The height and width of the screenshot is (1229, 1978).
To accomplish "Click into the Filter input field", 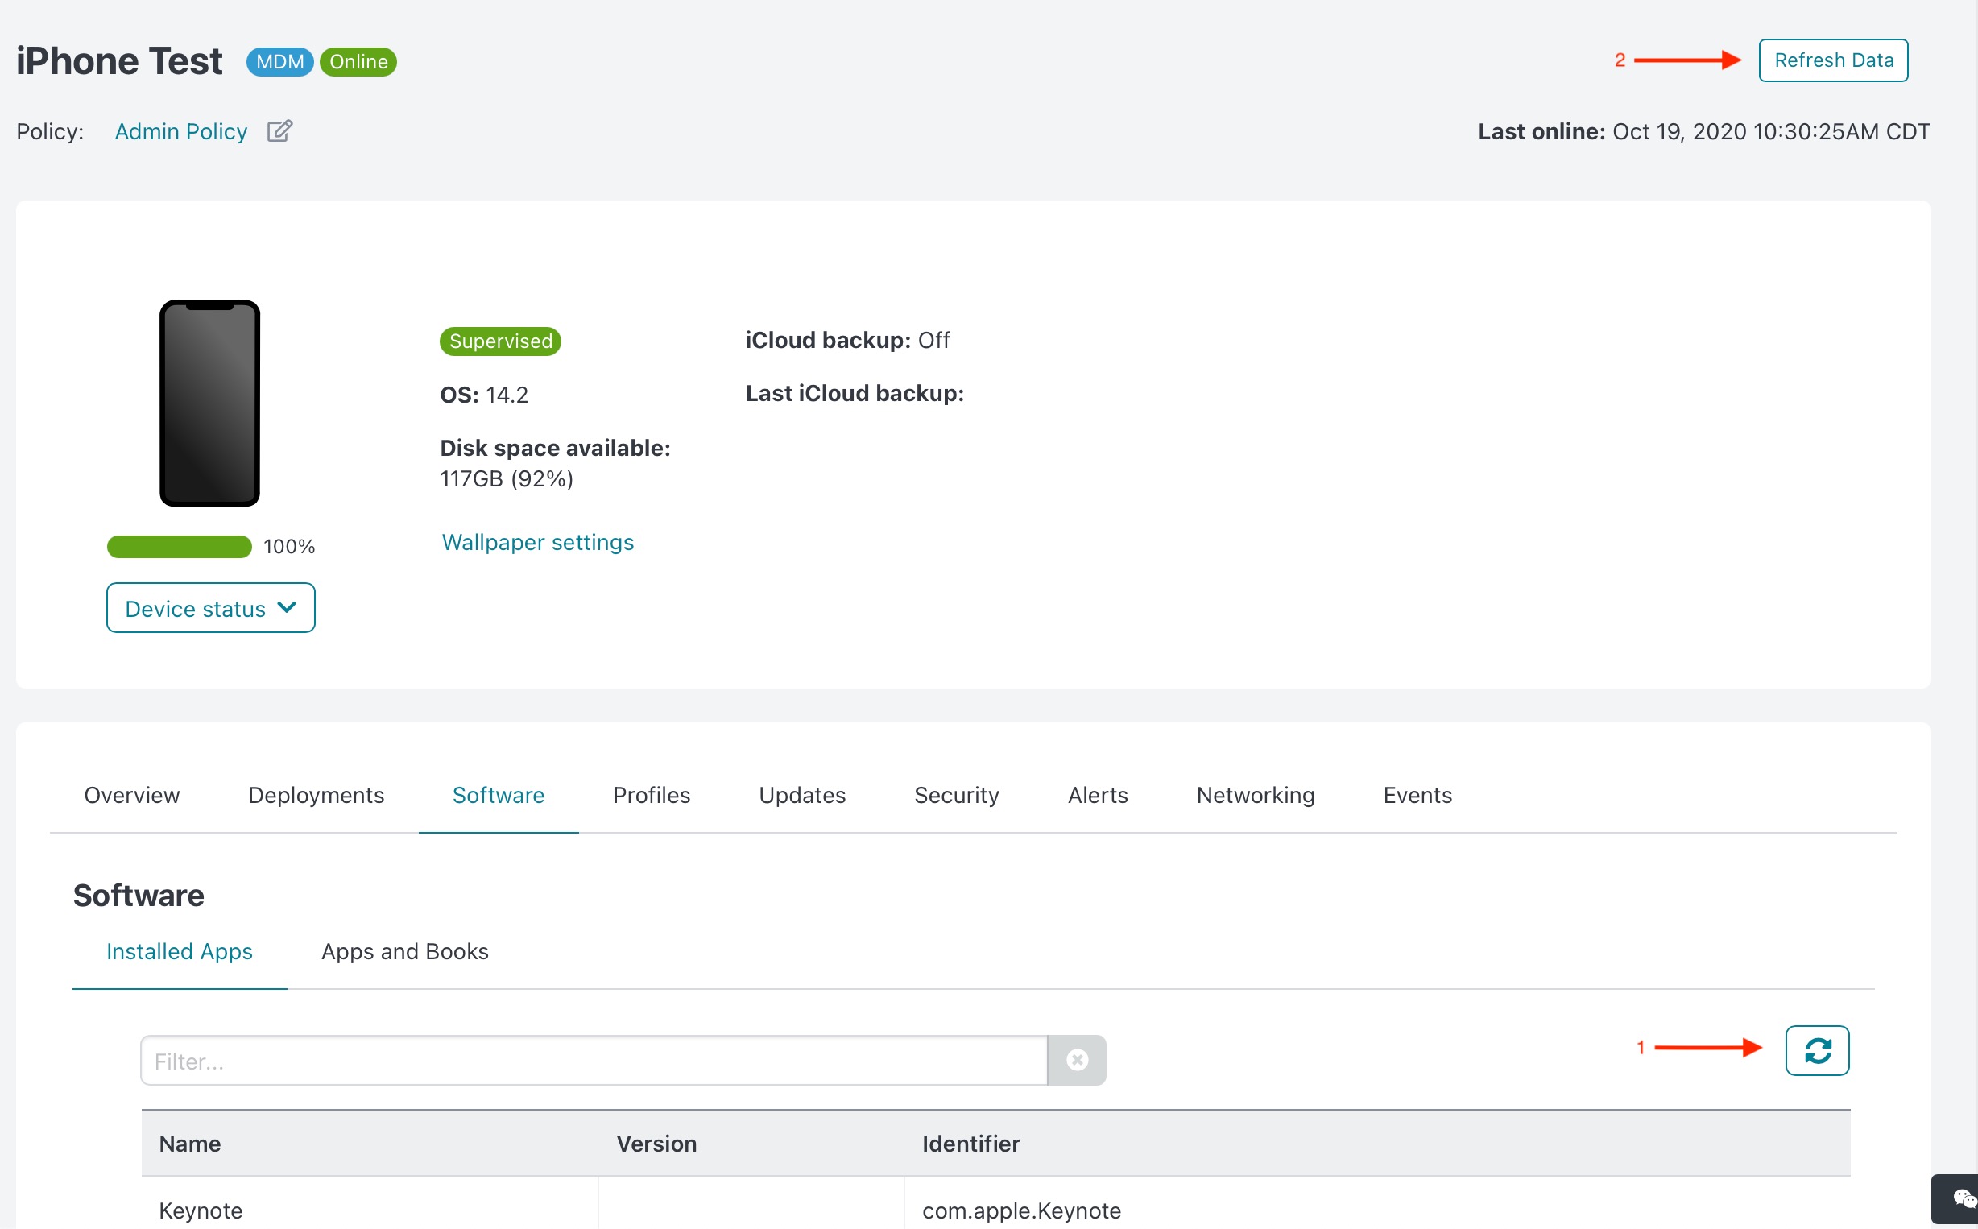I will coord(594,1060).
